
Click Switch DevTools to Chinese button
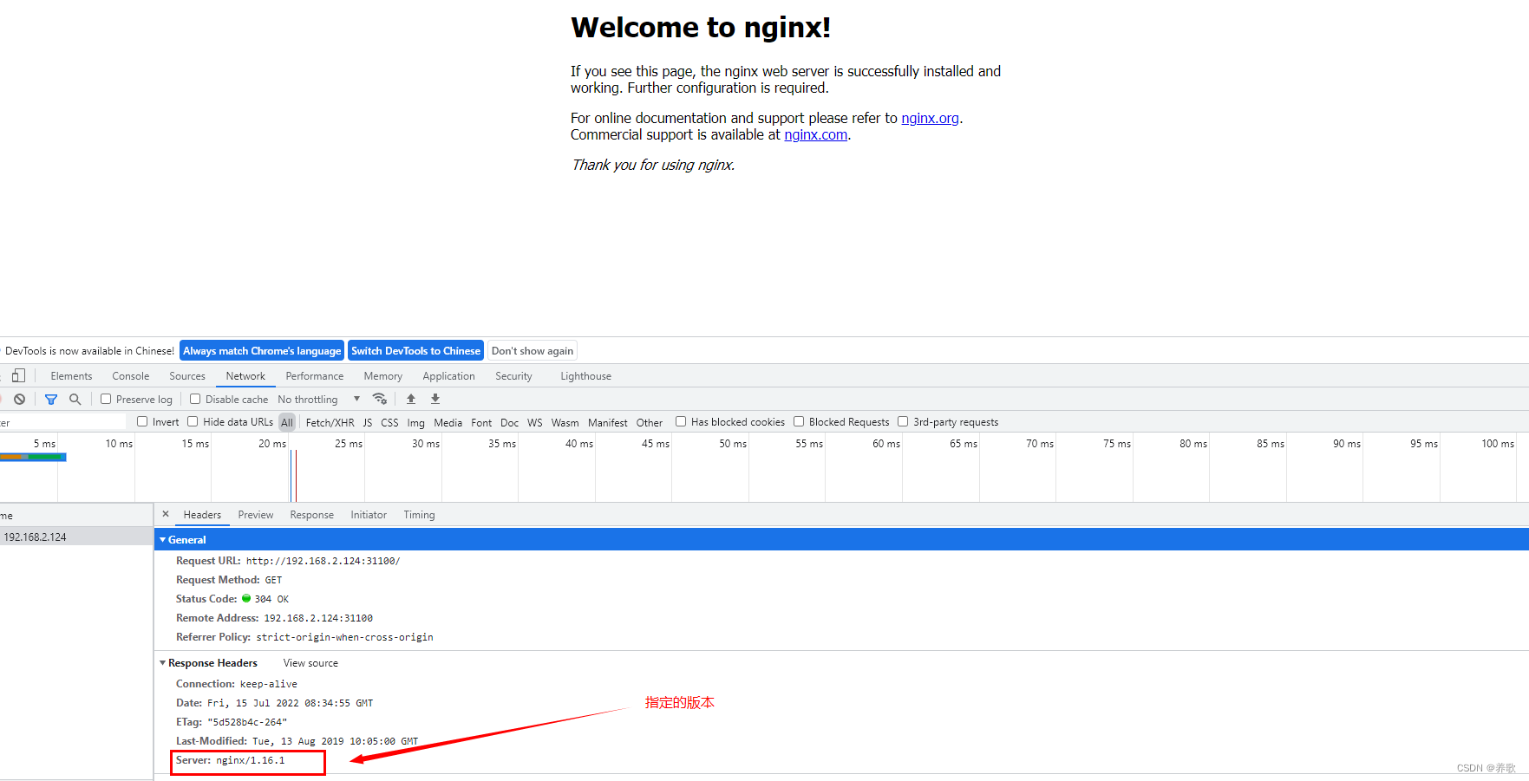click(x=415, y=350)
